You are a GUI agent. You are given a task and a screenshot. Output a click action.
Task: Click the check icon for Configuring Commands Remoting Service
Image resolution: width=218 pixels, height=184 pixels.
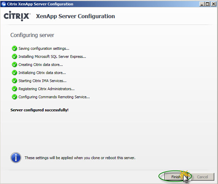[x=15, y=97]
